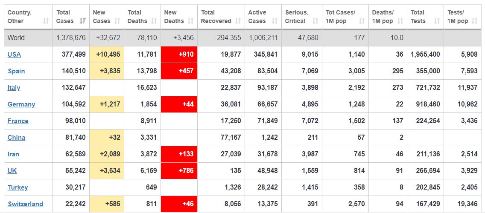Click sort icon in Total Deaths header
The width and height of the screenshot is (485, 213).
click(x=155, y=21)
